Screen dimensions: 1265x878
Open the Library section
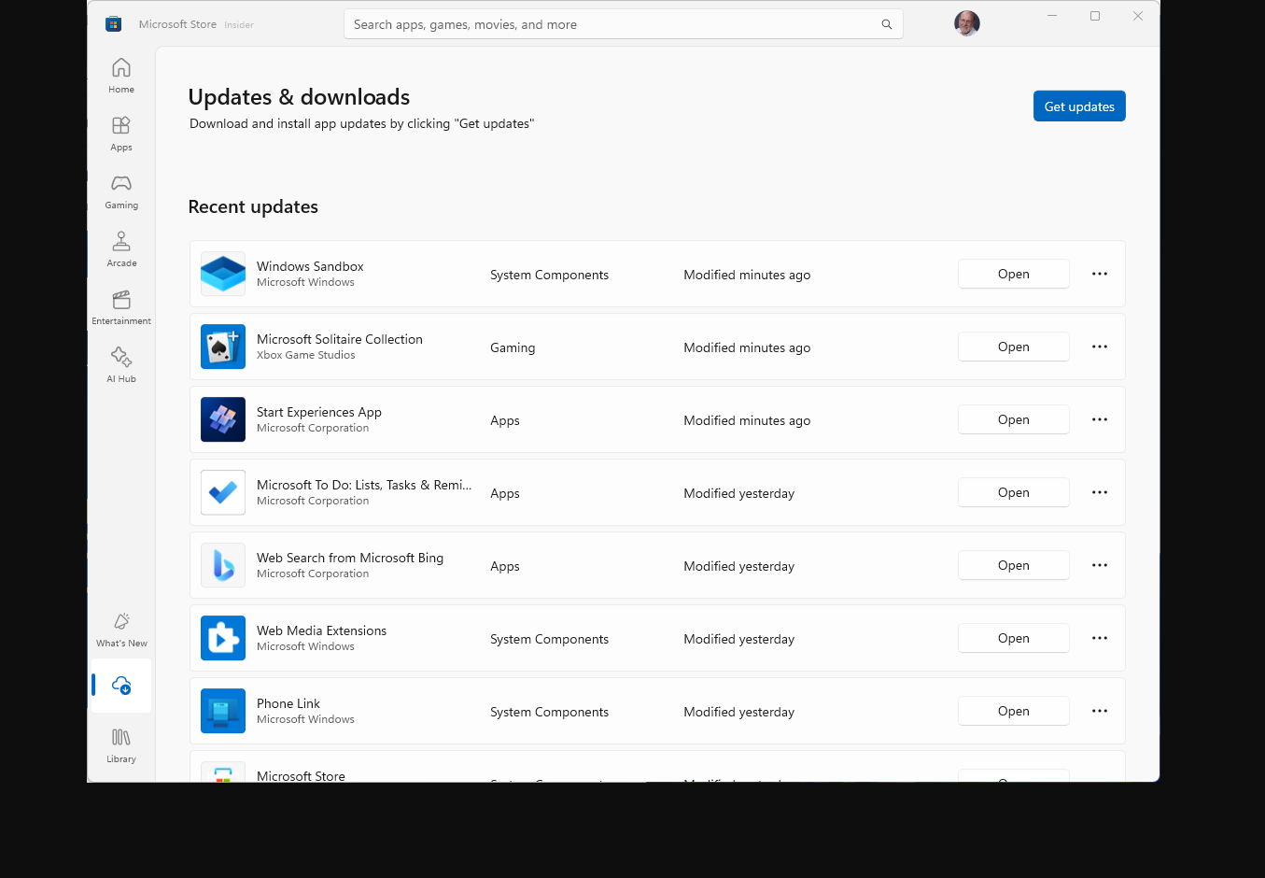[x=120, y=744]
